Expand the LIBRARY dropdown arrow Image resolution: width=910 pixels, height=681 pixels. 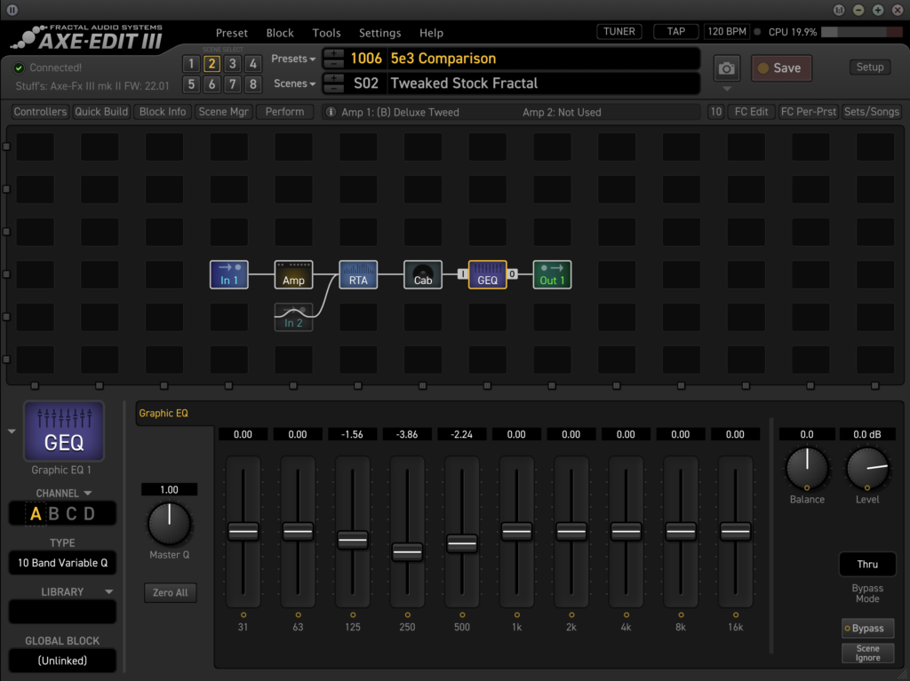[108, 592]
